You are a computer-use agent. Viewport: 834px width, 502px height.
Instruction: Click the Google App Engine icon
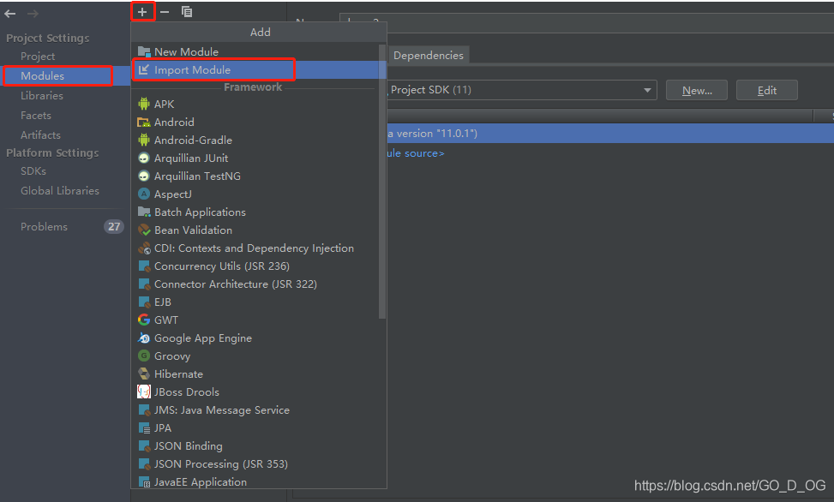coord(144,338)
